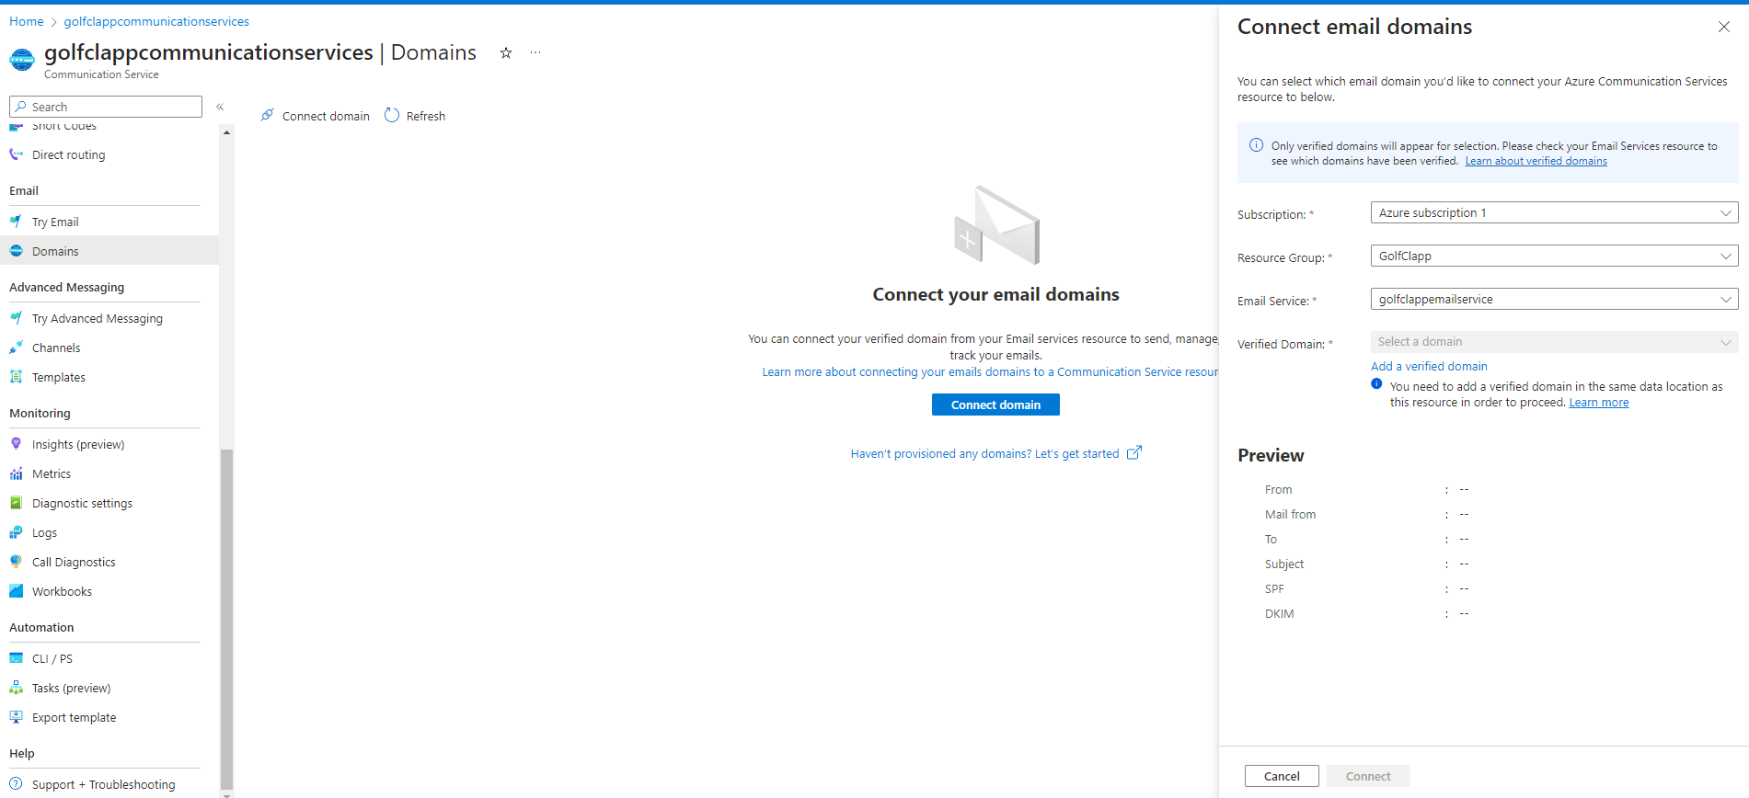Open the Subscription dropdown
Viewport: 1749px width, 798px height.
click(x=1554, y=212)
